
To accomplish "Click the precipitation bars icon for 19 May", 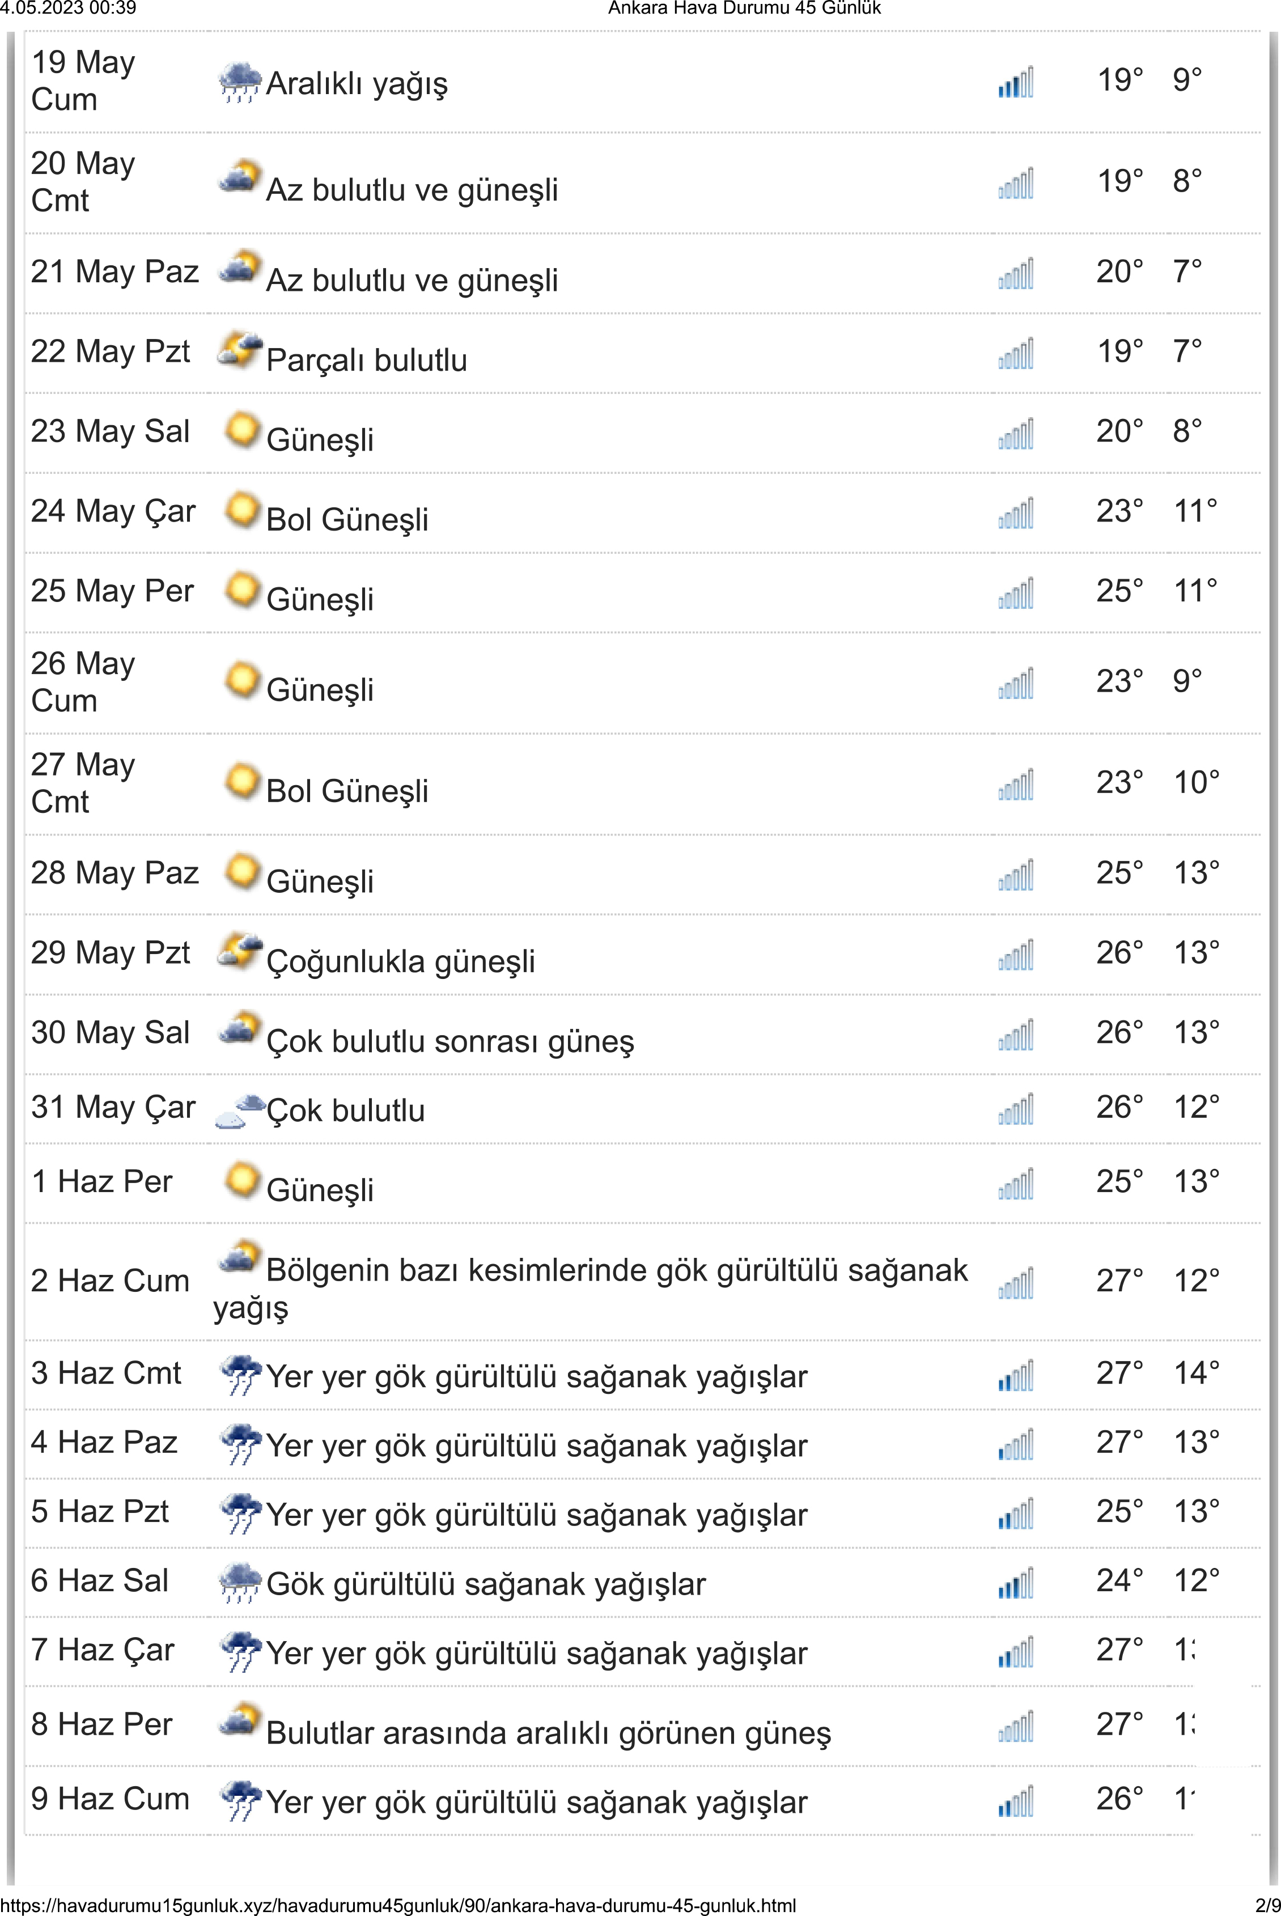I will 1016,82.
